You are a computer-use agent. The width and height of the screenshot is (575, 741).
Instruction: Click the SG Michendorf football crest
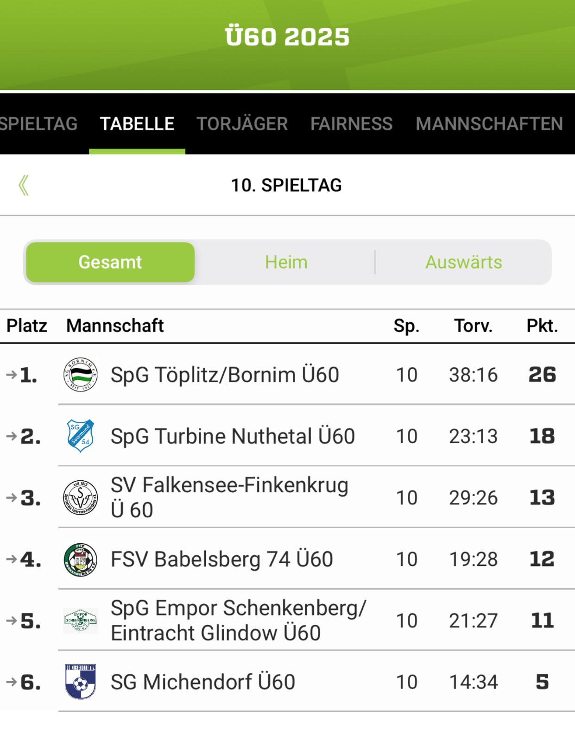tap(80, 682)
